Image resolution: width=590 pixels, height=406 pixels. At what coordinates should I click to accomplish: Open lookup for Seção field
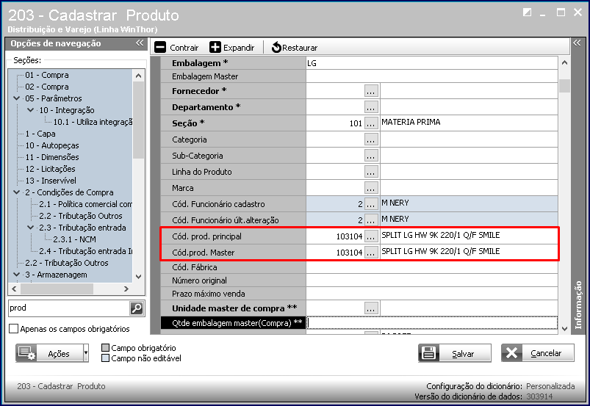pos(371,123)
